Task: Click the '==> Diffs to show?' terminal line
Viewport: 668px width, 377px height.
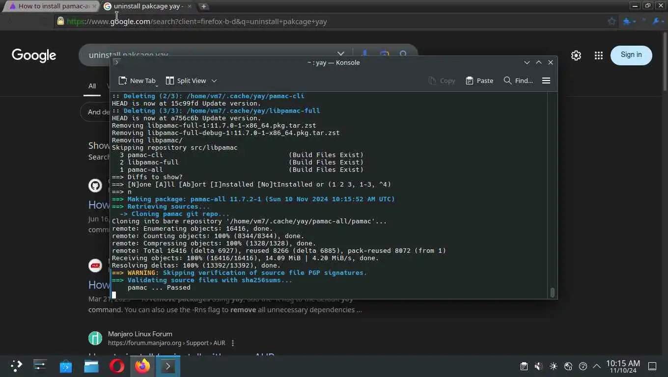Action: pos(147,177)
